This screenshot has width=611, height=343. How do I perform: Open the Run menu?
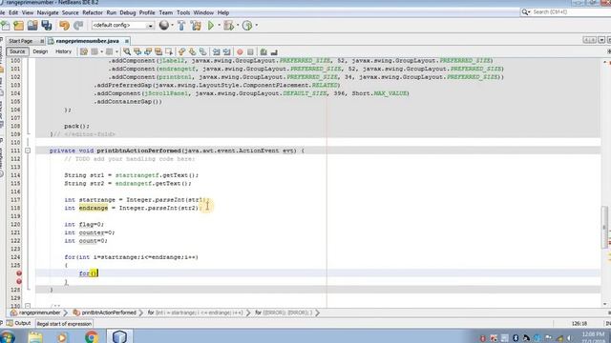pyautogui.click(x=111, y=12)
